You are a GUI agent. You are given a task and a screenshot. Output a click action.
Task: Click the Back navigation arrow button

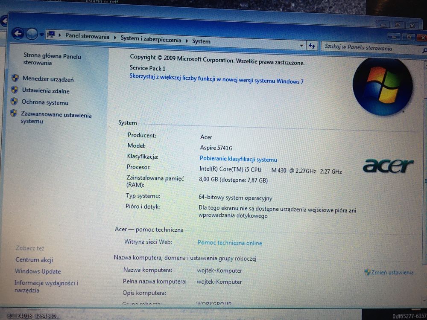(18, 34)
